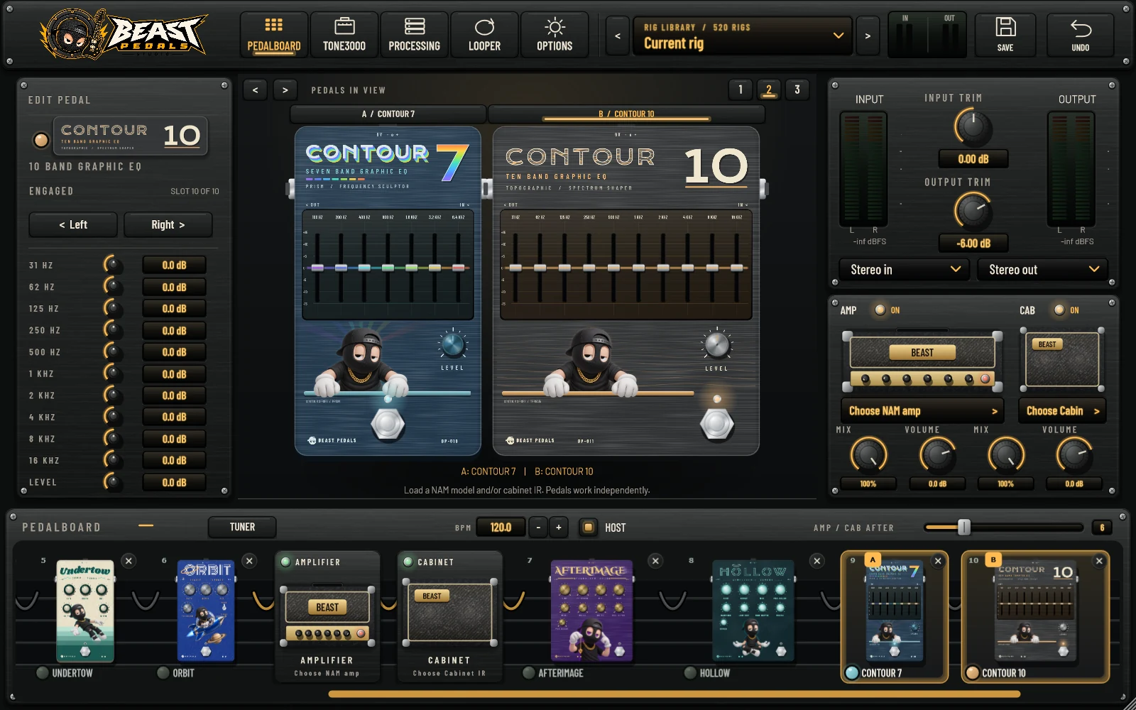Image resolution: width=1136 pixels, height=710 pixels.
Task: Increase BPM with plus button
Action: pyautogui.click(x=559, y=528)
